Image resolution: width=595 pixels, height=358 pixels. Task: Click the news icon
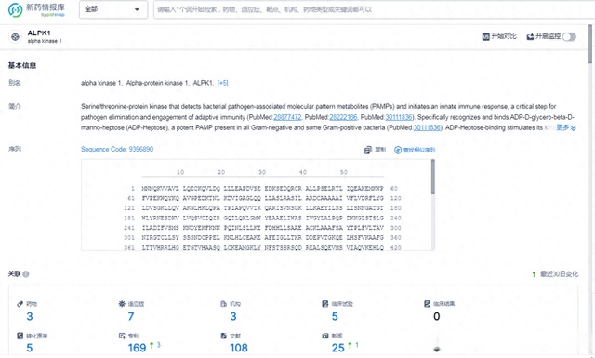(x=325, y=336)
